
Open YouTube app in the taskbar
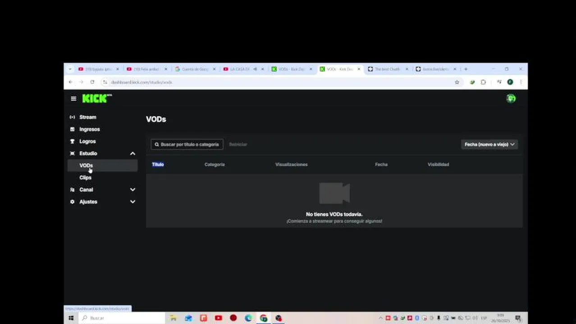point(218,318)
